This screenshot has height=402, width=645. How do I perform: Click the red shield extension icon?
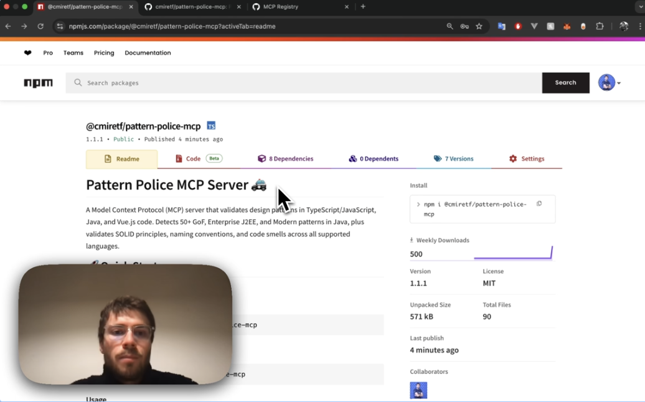pos(518,26)
